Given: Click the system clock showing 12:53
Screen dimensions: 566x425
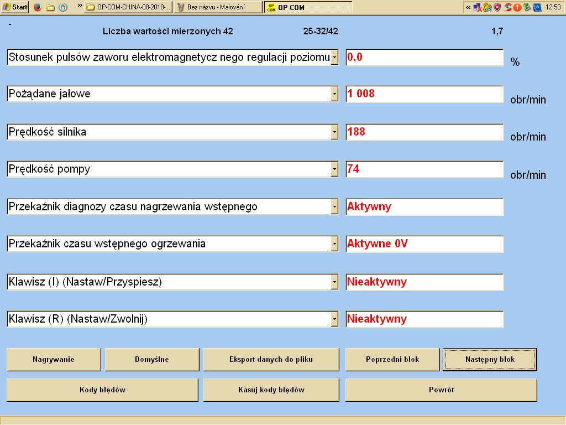Looking at the screenshot, I should click(x=553, y=7).
